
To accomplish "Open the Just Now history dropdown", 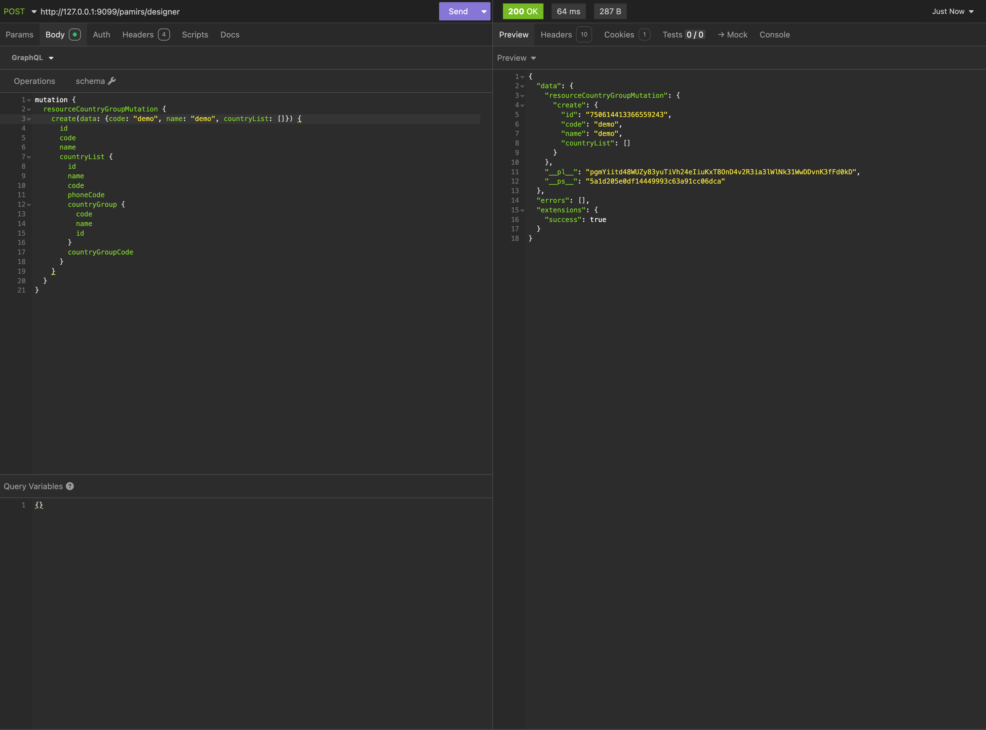I will point(953,11).
